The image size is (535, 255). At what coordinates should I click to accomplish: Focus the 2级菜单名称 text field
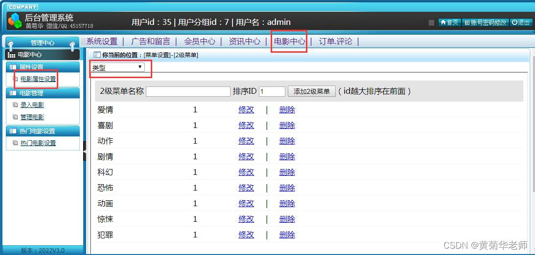pyautogui.click(x=188, y=91)
